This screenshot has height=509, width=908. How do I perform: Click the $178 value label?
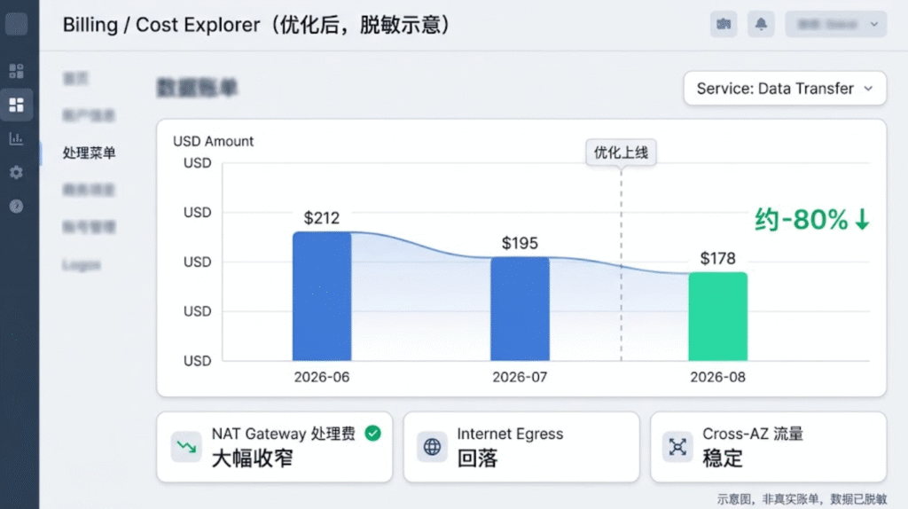click(718, 258)
